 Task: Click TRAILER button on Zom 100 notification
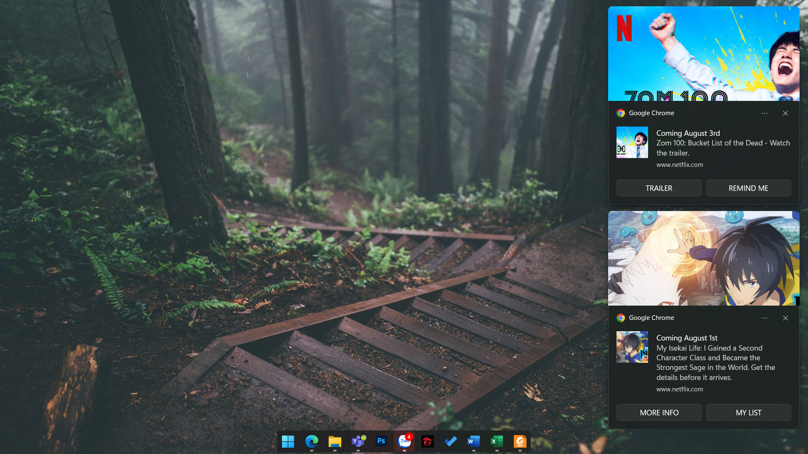659,188
